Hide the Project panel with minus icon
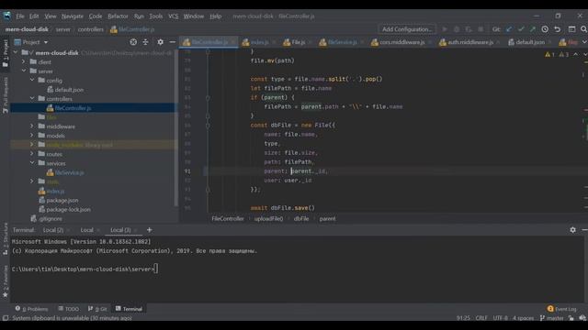The image size is (588, 330). coord(172,42)
